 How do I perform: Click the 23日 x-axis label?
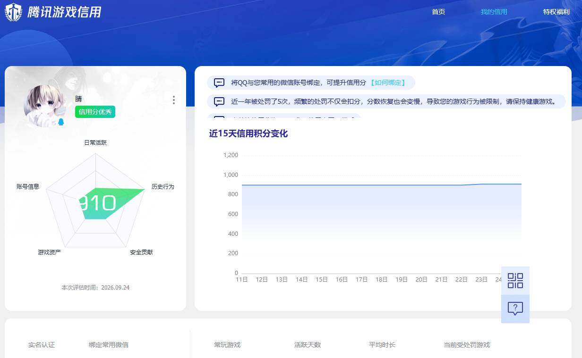[x=481, y=279]
